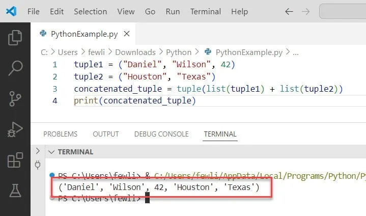
Task: Click the VS Code logo icon
Action: click(x=11, y=11)
